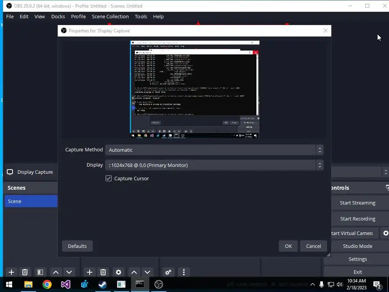Open notification center icon
Screen dimensions: 389x292
377,285
